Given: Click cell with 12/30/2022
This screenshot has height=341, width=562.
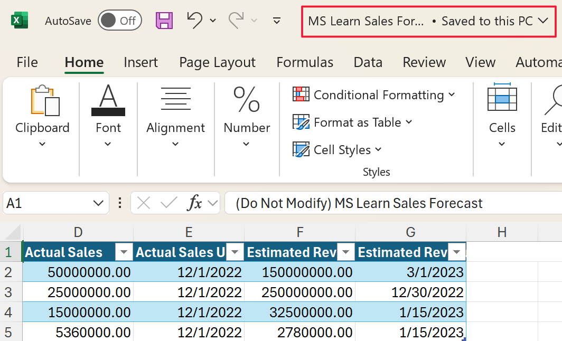Looking at the screenshot, I should coord(411,292).
